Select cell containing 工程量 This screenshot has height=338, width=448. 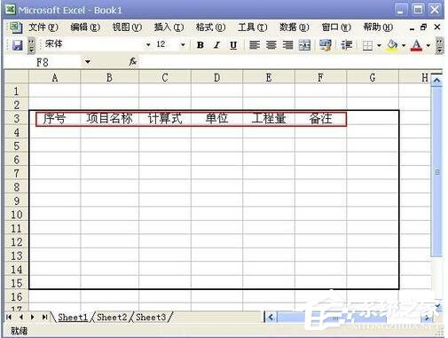pos(269,119)
